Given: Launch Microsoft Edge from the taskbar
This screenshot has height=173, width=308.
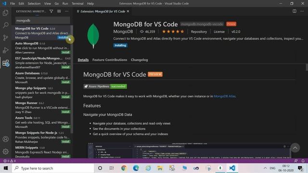Looking at the screenshot, I should (136, 168).
